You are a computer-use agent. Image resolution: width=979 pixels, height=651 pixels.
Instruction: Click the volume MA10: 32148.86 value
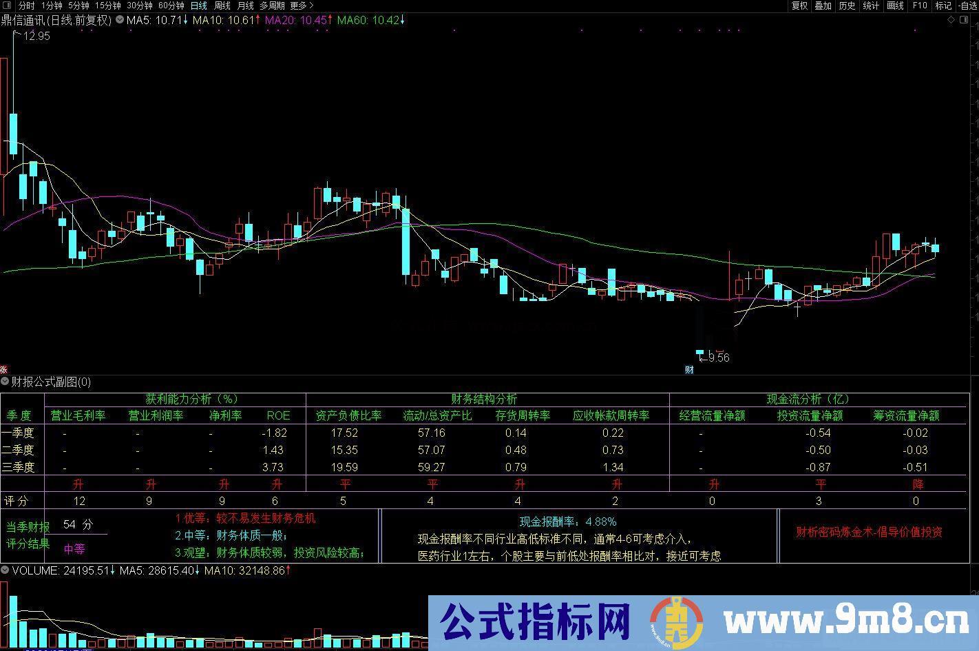244,570
